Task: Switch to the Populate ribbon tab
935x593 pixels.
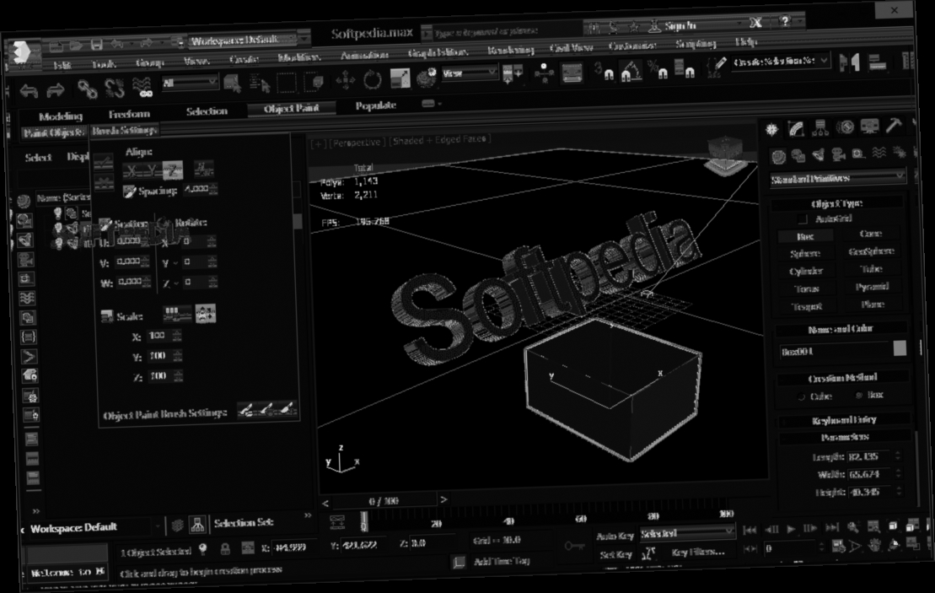Action: pos(376,105)
